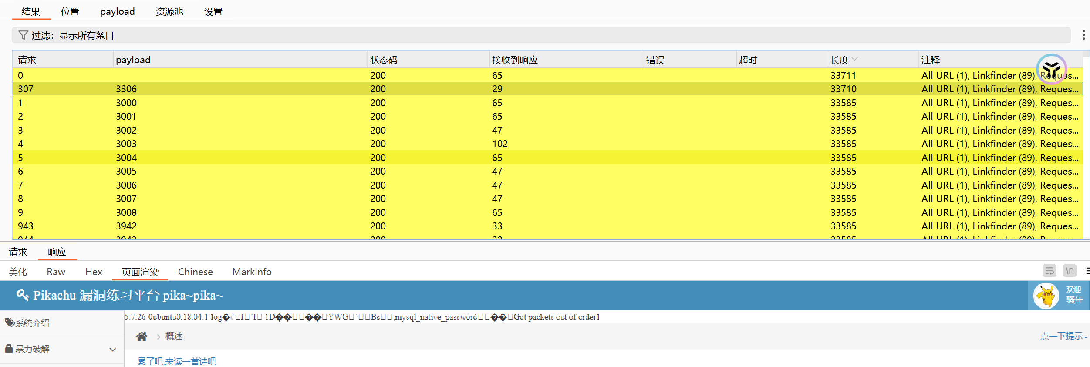Switch to the Raw response view
The height and width of the screenshot is (367, 1090).
56,272
